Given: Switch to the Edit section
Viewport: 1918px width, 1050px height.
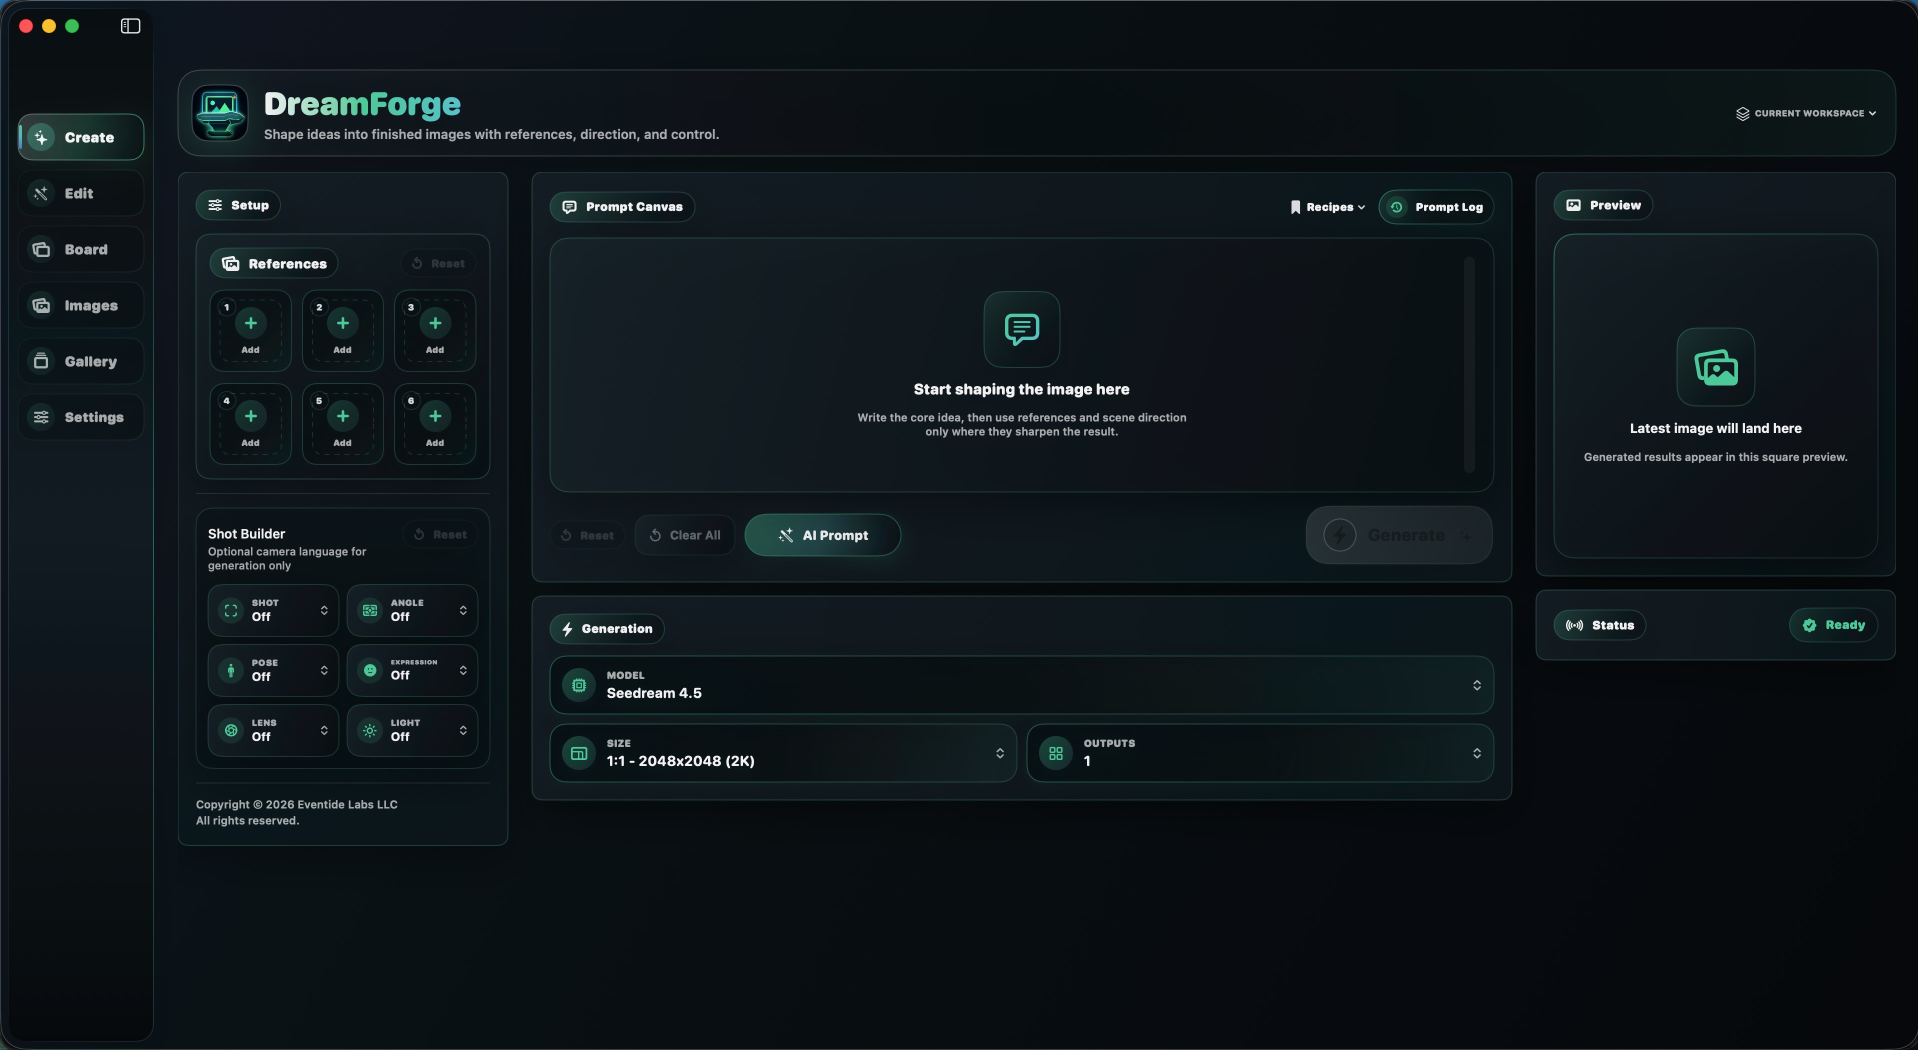Looking at the screenshot, I should 81,193.
